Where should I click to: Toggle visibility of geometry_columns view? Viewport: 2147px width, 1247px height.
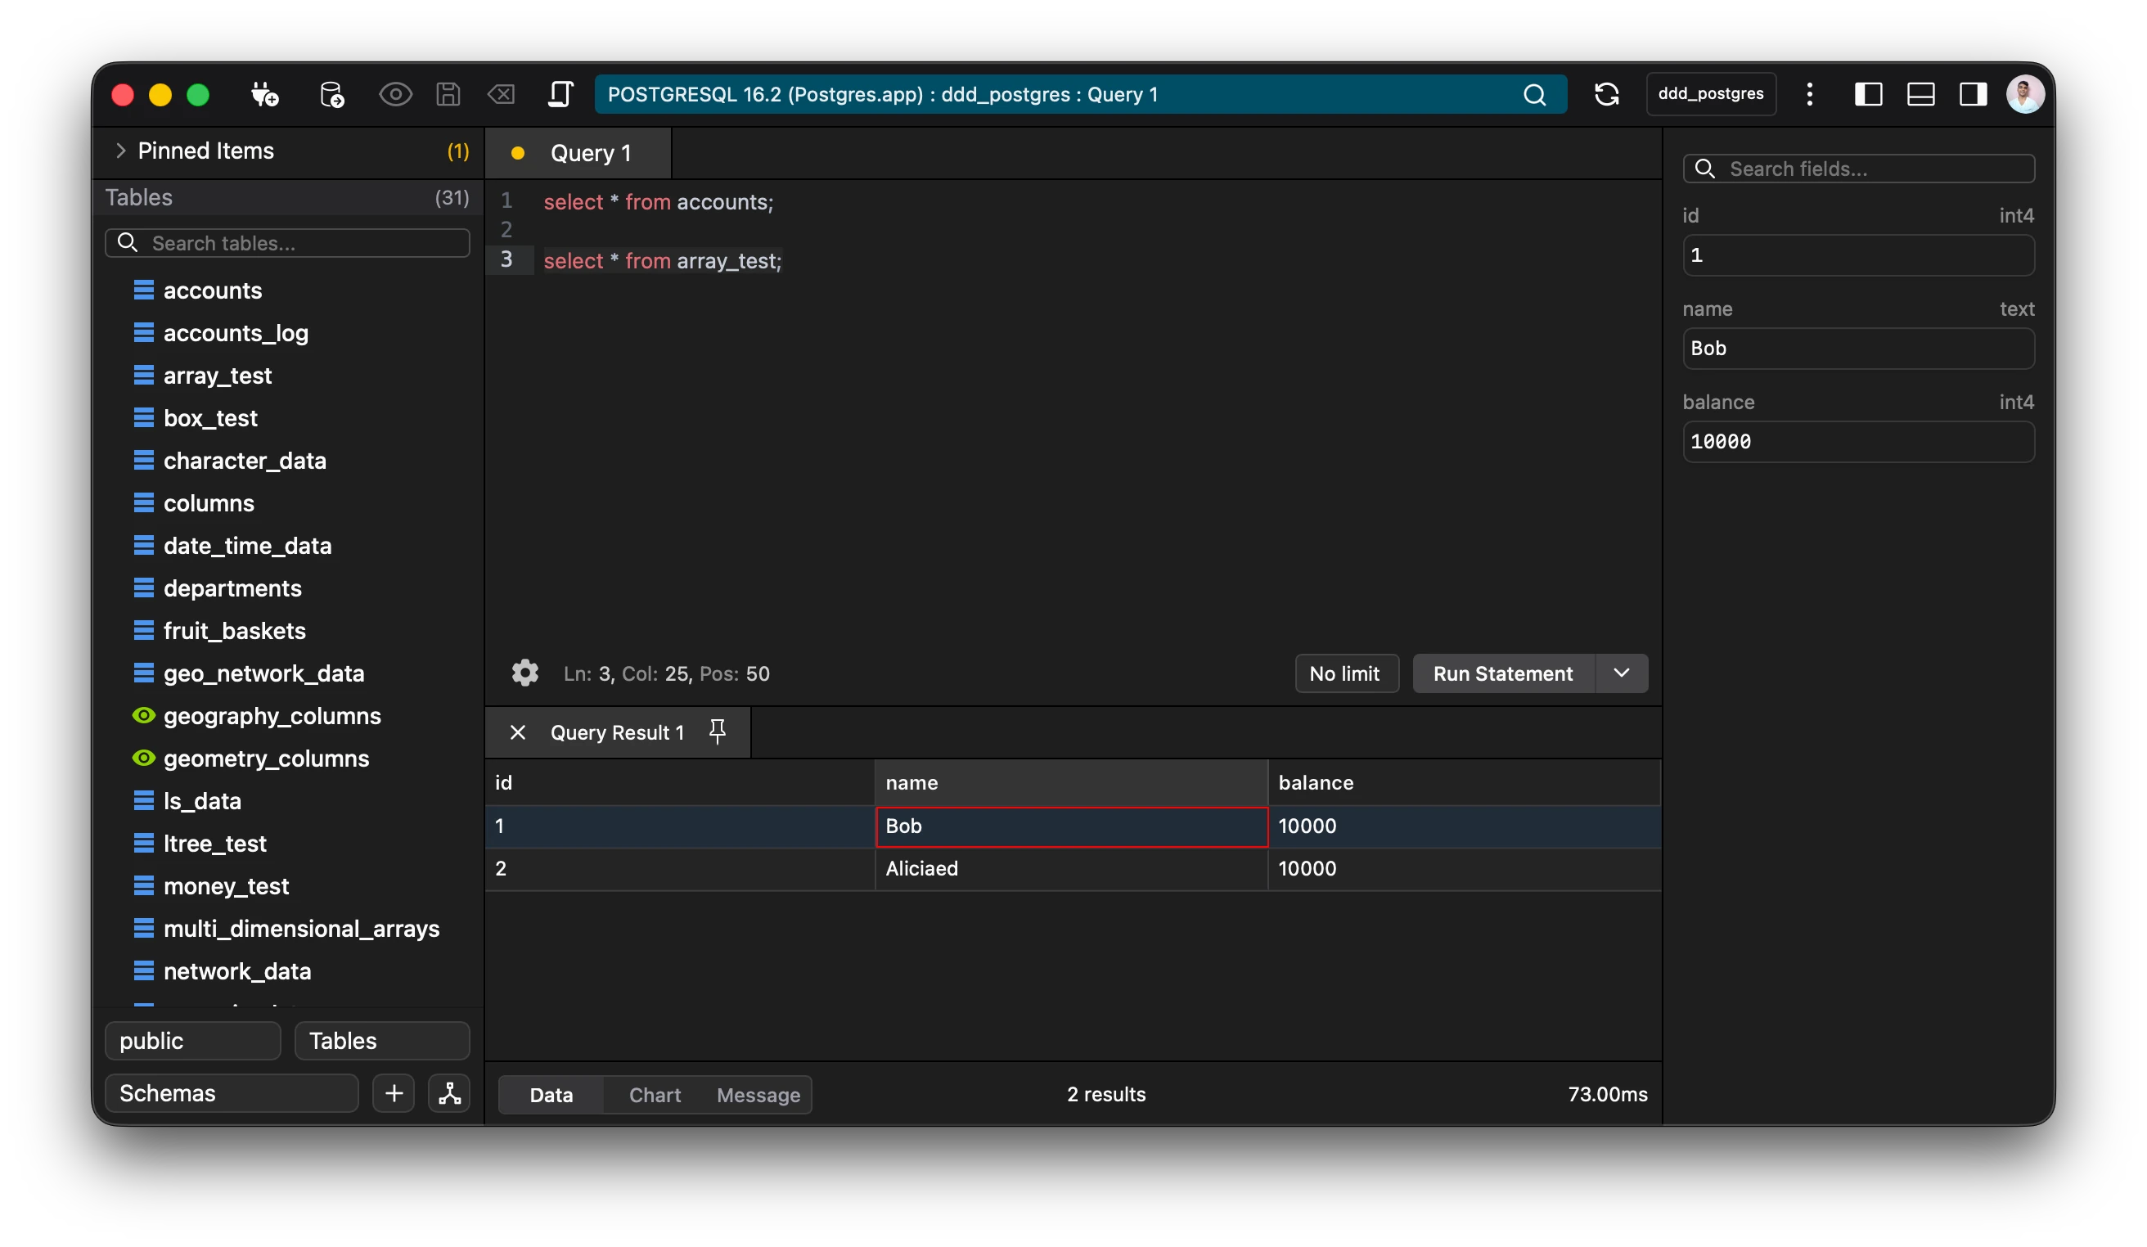click(x=143, y=758)
